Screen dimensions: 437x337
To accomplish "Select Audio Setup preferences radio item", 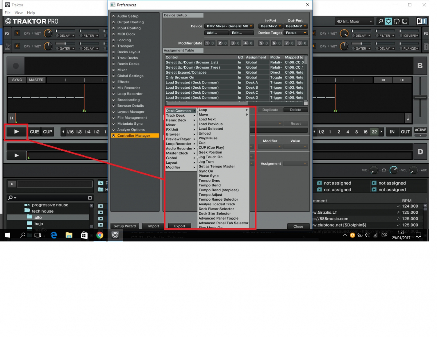I will pyautogui.click(x=114, y=16).
